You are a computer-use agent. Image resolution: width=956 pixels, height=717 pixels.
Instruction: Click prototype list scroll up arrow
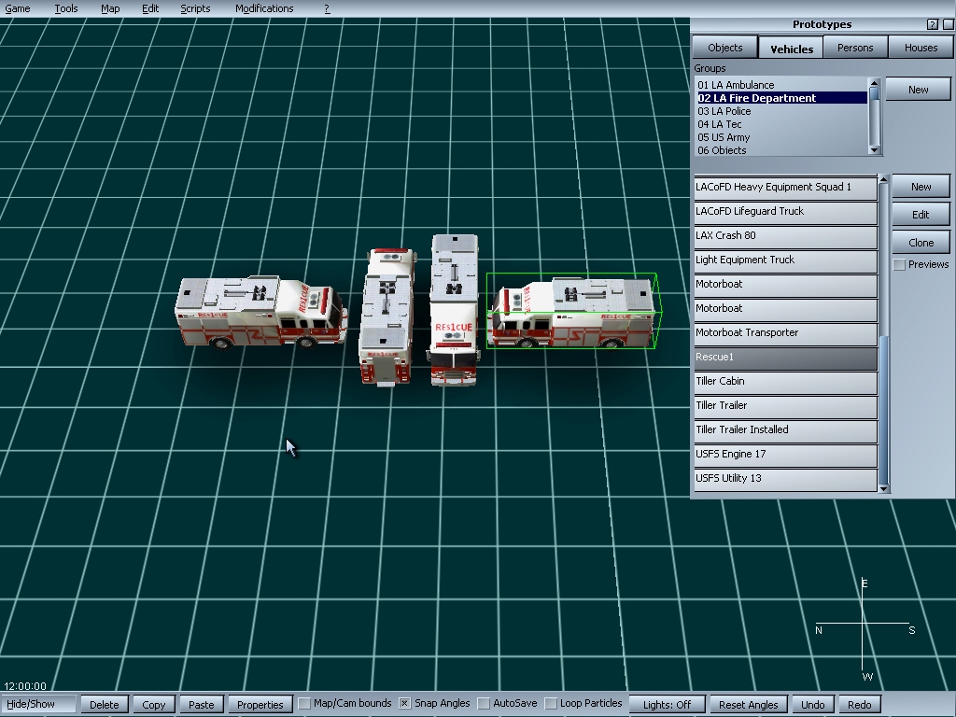pyautogui.click(x=883, y=179)
